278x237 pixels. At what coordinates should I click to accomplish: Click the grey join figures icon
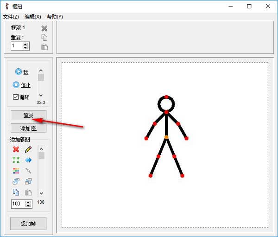click(x=28, y=171)
